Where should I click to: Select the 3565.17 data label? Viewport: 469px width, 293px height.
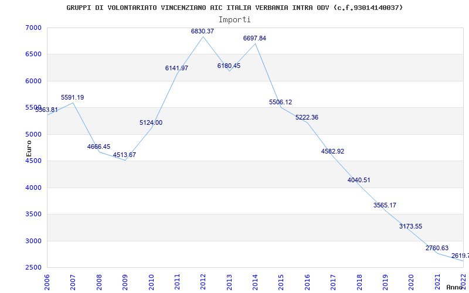(x=385, y=206)
